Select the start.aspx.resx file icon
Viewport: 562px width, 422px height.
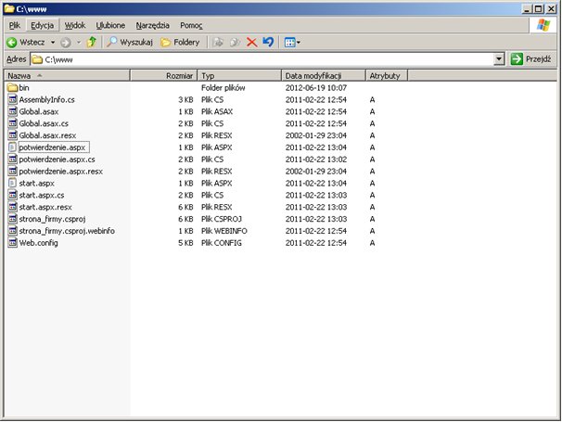13,207
